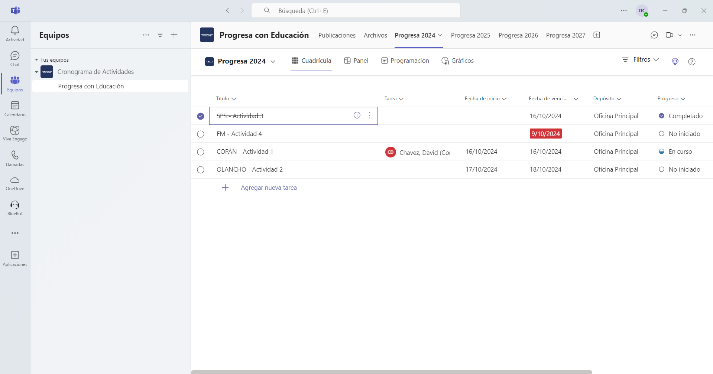Click the horizontal scrollbar at bottom
The image size is (713, 374).
(392, 372)
